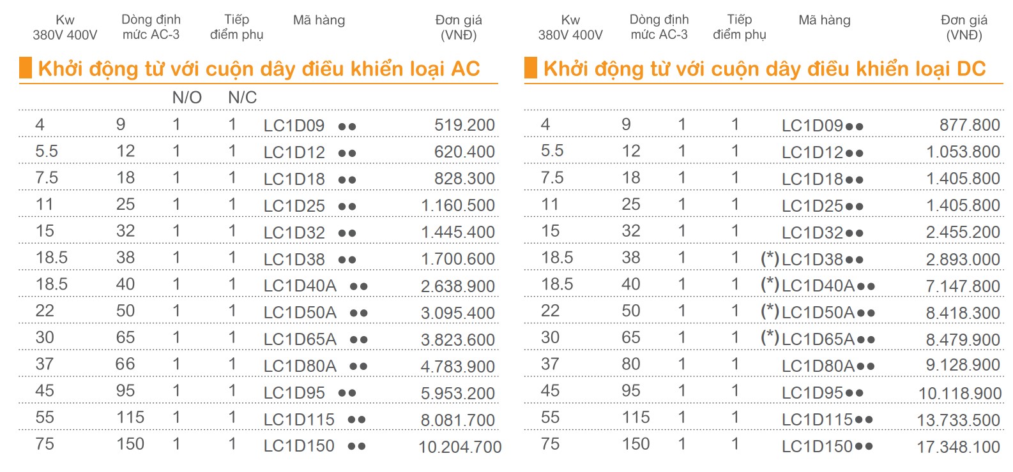Image resolution: width=1013 pixels, height=472 pixels.
Task: Select price 519.200 in AC table
Action: click(464, 125)
